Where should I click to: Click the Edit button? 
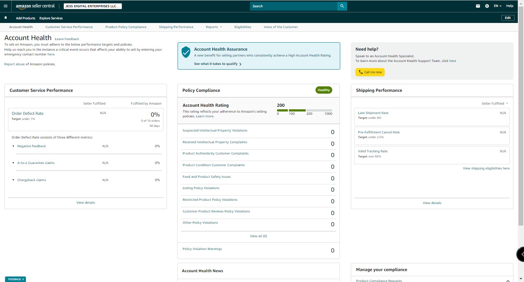coord(508,18)
